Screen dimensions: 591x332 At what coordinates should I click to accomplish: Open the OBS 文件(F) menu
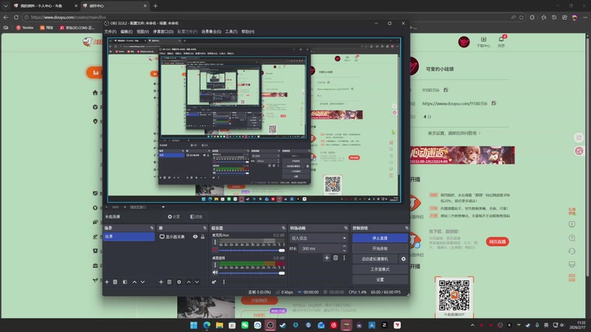coord(110,32)
